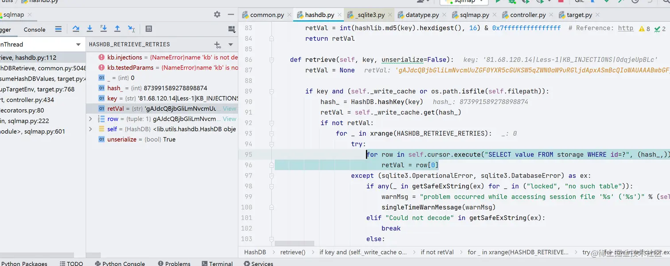This screenshot has height=266, width=670.
Task: Open the Python Console tool window
Action: 120,263
